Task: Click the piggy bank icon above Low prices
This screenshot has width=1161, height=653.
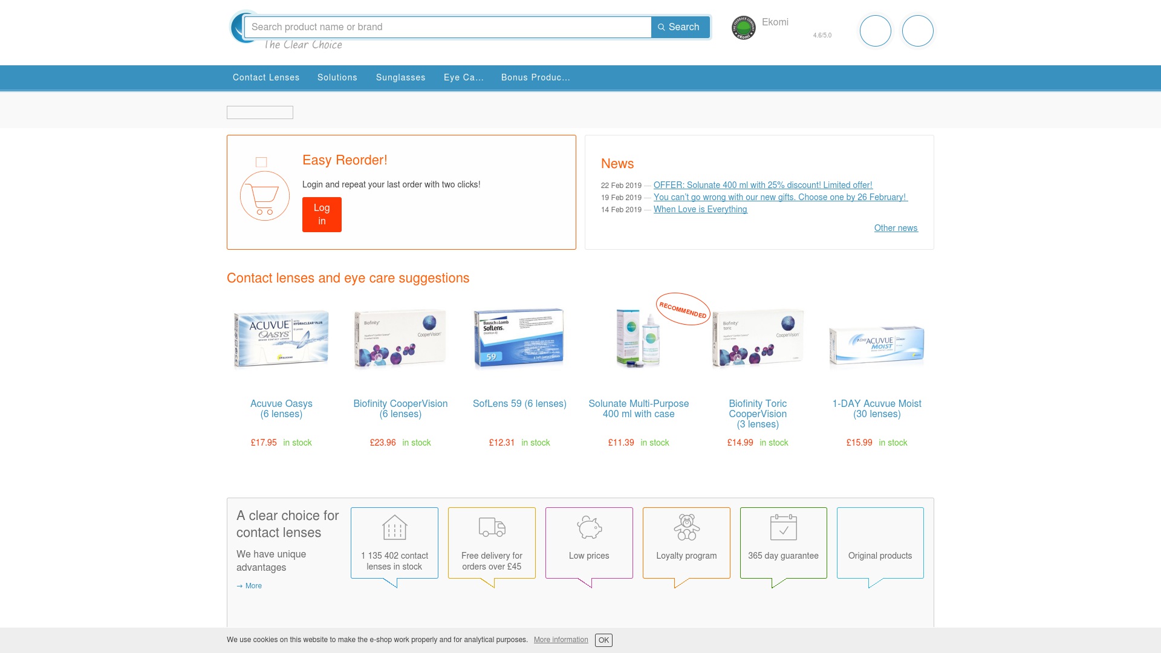Action: click(x=589, y=527)
